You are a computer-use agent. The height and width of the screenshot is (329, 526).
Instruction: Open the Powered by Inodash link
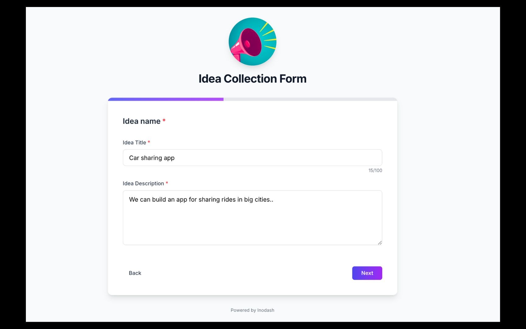pos(252,310)
